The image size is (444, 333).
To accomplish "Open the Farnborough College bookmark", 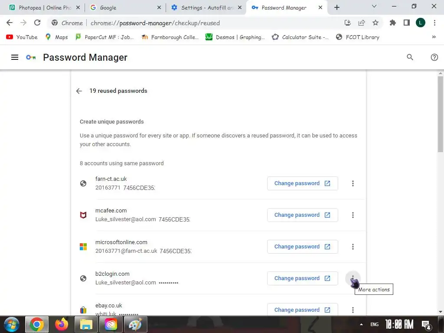I will pos(170,37).
